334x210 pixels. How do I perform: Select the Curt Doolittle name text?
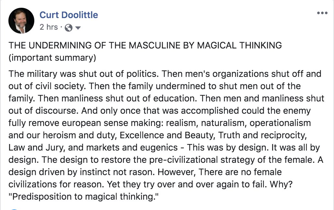pyautogui.click(x=69, y=15)
